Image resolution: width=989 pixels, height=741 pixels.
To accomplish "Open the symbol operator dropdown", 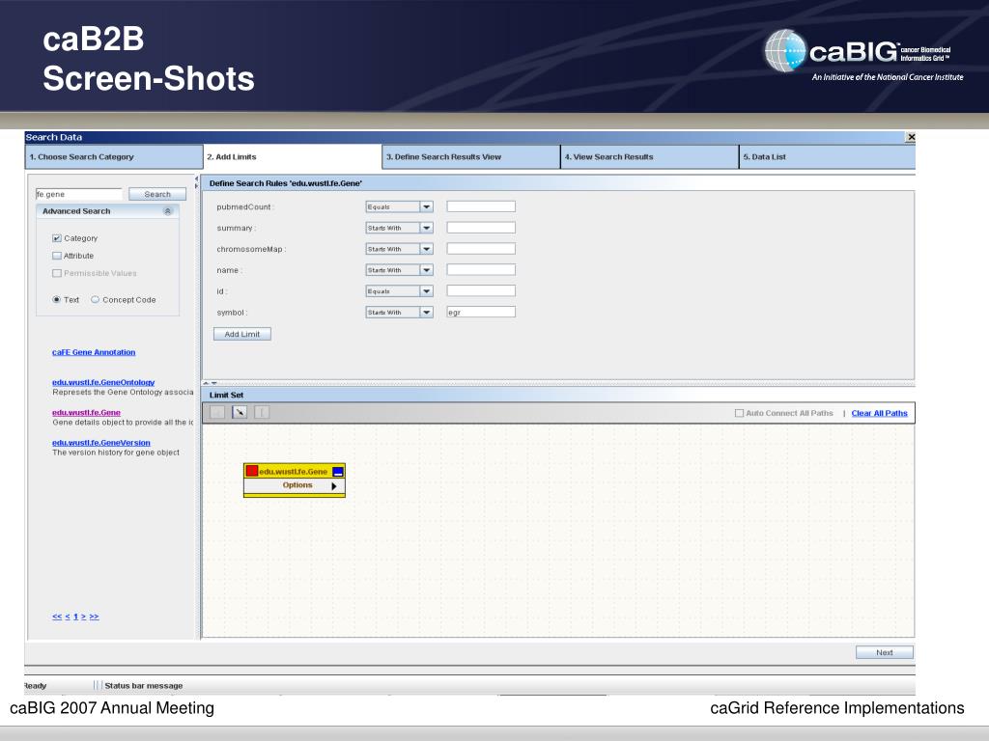I will (427, 313).
